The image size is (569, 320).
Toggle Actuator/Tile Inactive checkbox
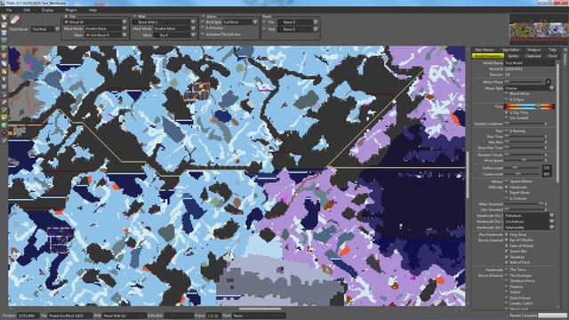(x=203, y=34)
